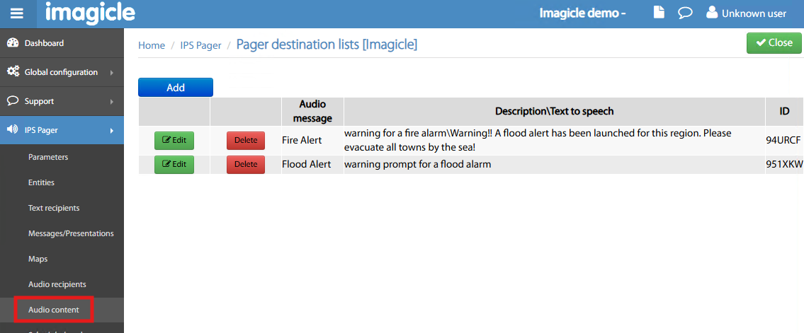Open the document icon in header

coord(659,13)
